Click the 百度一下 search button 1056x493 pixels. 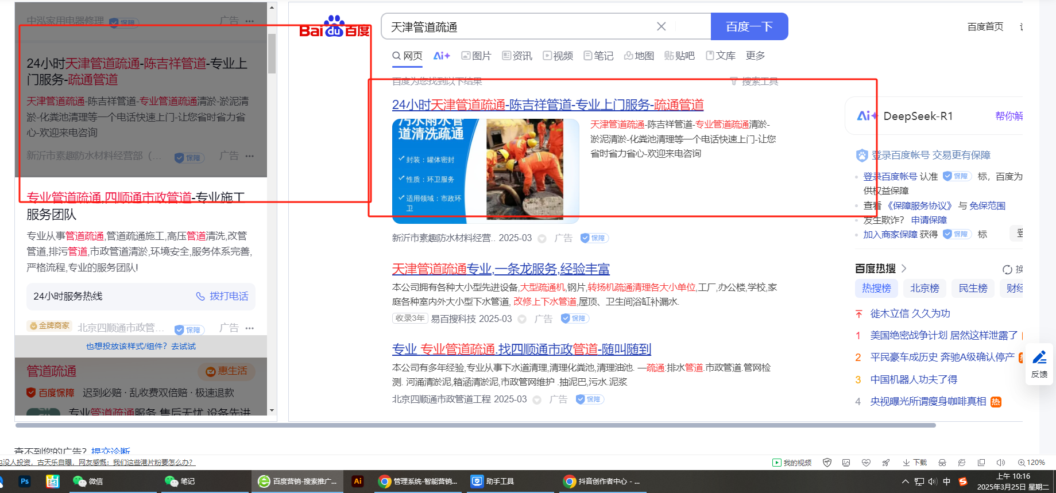749,26
